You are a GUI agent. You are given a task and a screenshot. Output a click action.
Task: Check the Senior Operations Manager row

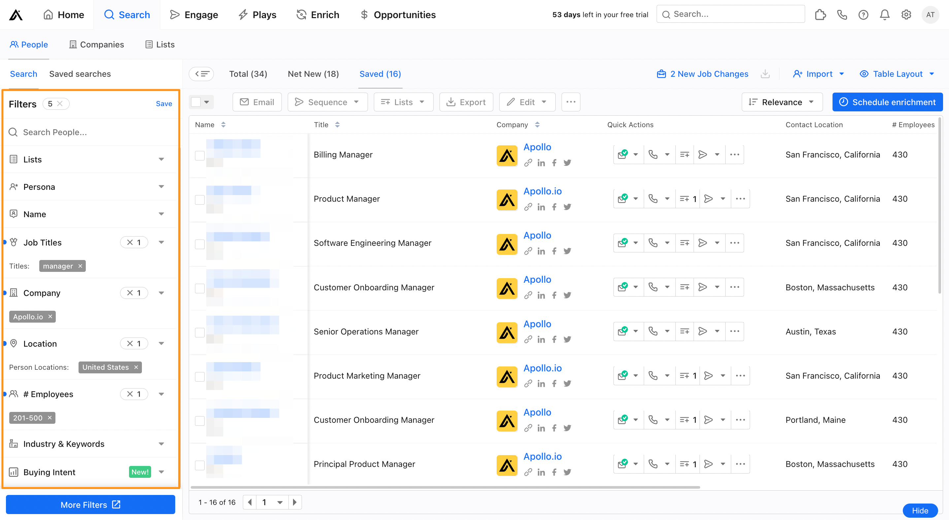(200, 332)
